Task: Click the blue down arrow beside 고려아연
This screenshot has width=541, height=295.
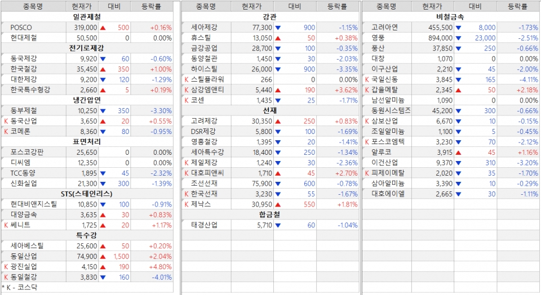Action: tap(458, 28)
